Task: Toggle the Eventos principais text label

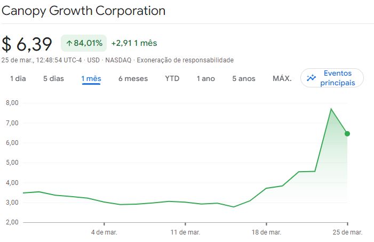Action: (338, 78)
